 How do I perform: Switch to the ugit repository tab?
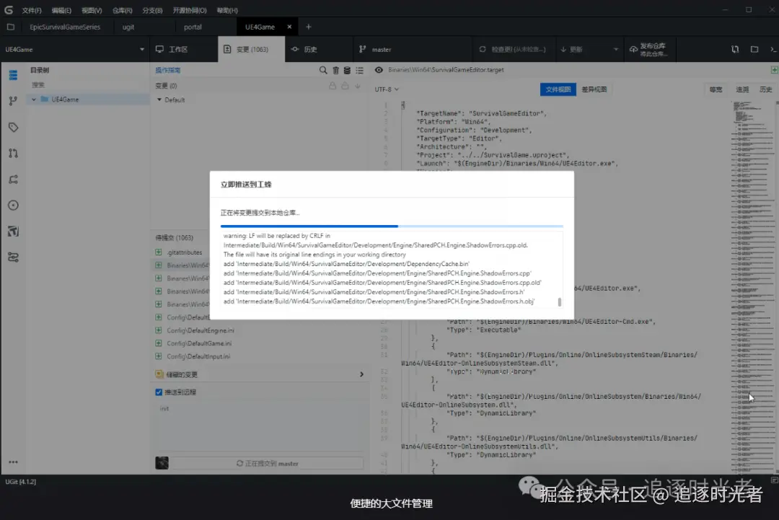(128, 27)
